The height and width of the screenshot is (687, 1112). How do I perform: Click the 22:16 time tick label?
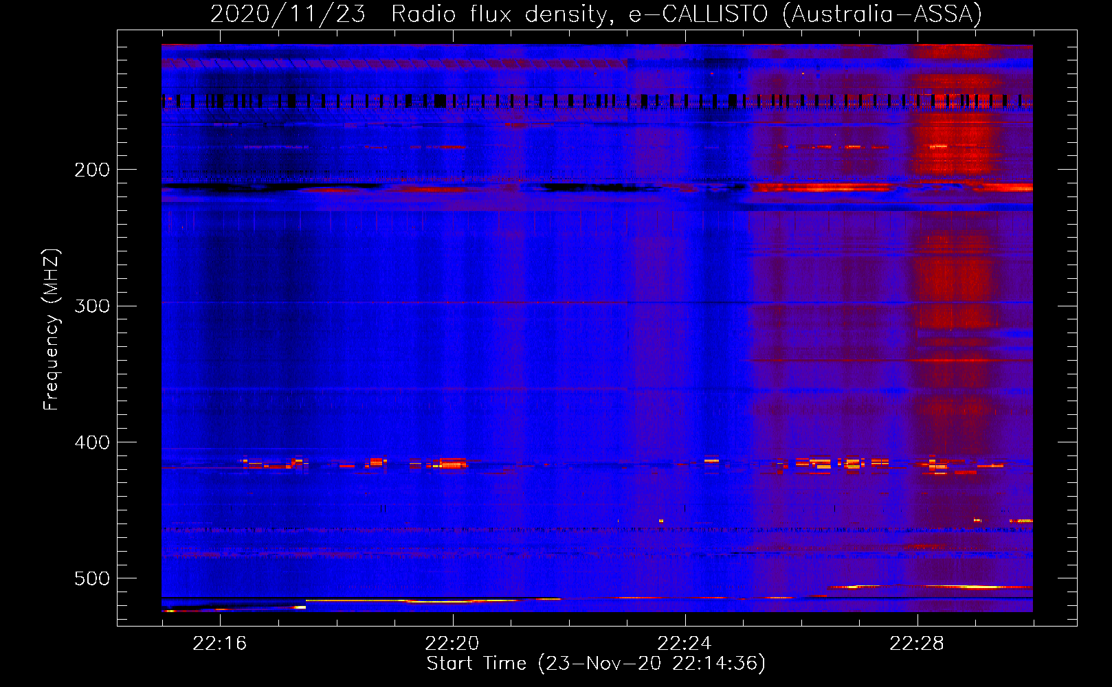click(x=220, y=643)
